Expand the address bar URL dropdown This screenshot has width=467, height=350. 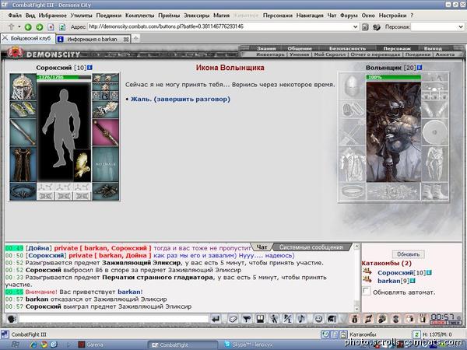pos(356,26)
